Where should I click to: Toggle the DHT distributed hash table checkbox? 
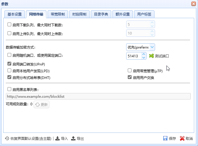(9, 78)
